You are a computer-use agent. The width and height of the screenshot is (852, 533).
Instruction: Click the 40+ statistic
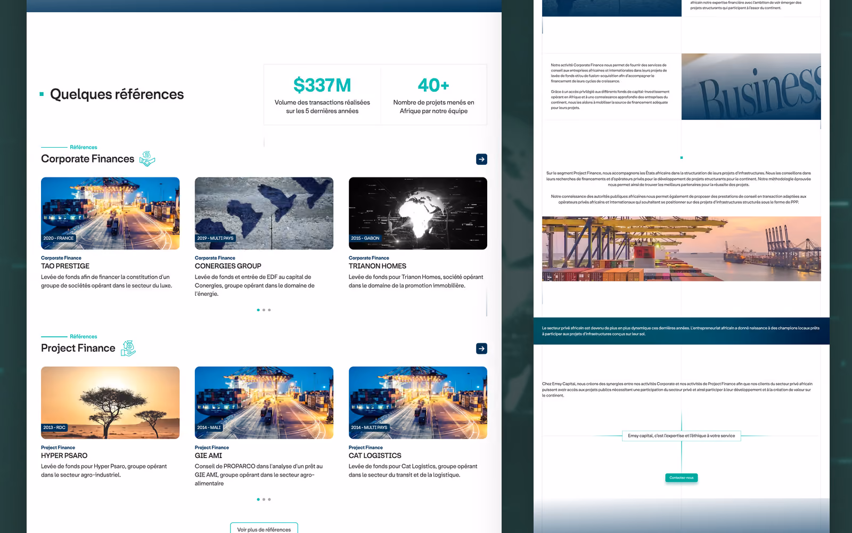(x=433, y=85)
